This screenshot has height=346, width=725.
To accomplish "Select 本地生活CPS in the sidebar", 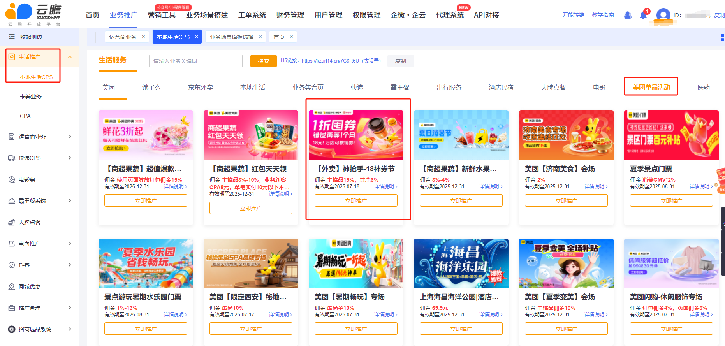I will click(x=36, y=77).
